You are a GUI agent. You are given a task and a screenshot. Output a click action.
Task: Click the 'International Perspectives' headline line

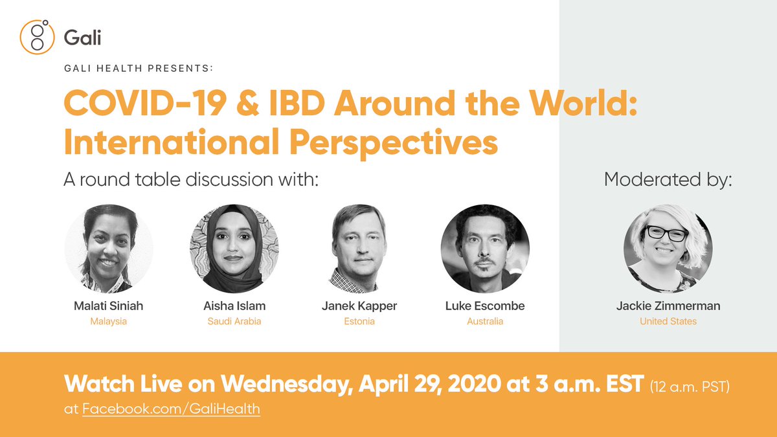click(281, 142)
